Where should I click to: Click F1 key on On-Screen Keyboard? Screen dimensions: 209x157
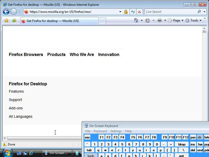[102, 137]
